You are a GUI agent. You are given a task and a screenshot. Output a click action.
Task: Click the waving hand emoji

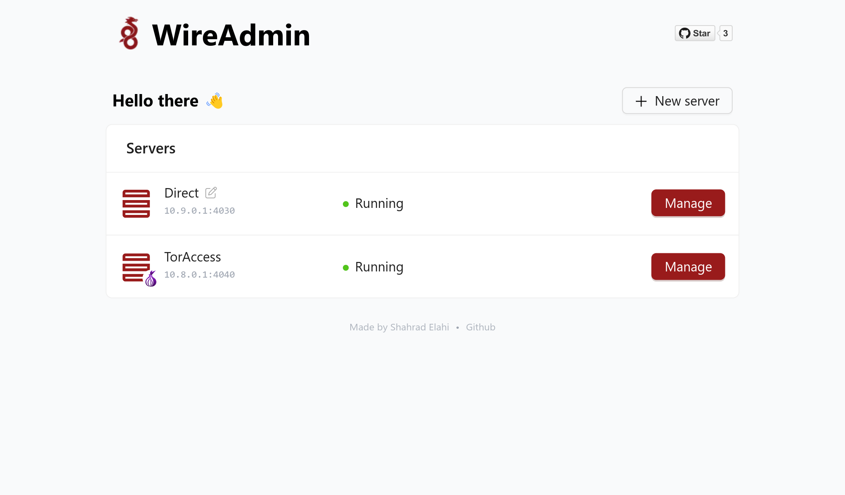click(x=215, y=101)
